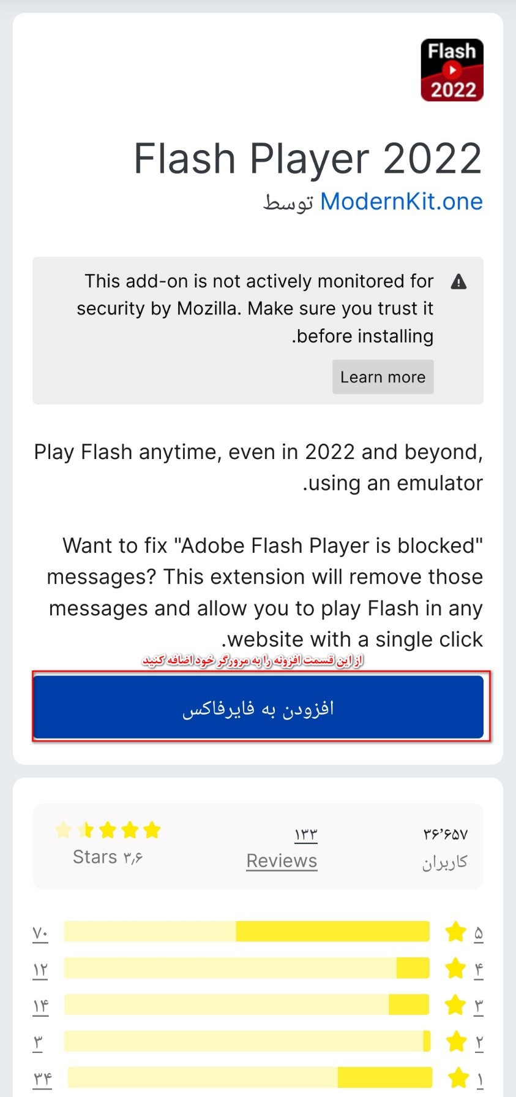516x1097 pixels.
Task: Click the star rating icons above Stars
Action: click(x=108, y=830)
